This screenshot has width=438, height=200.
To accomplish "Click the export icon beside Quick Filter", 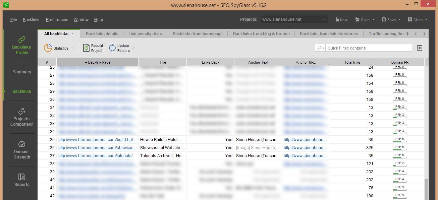I will [420, 48].
